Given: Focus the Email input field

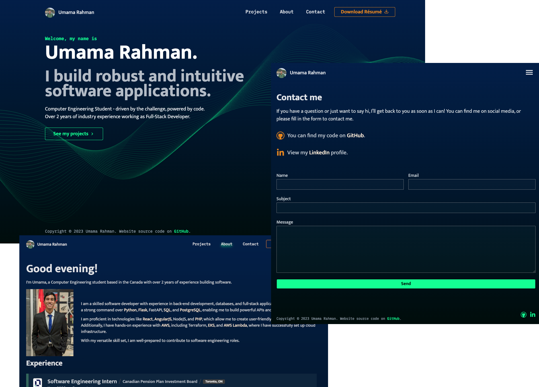Looking at the screenshot, I should (472, 185).
